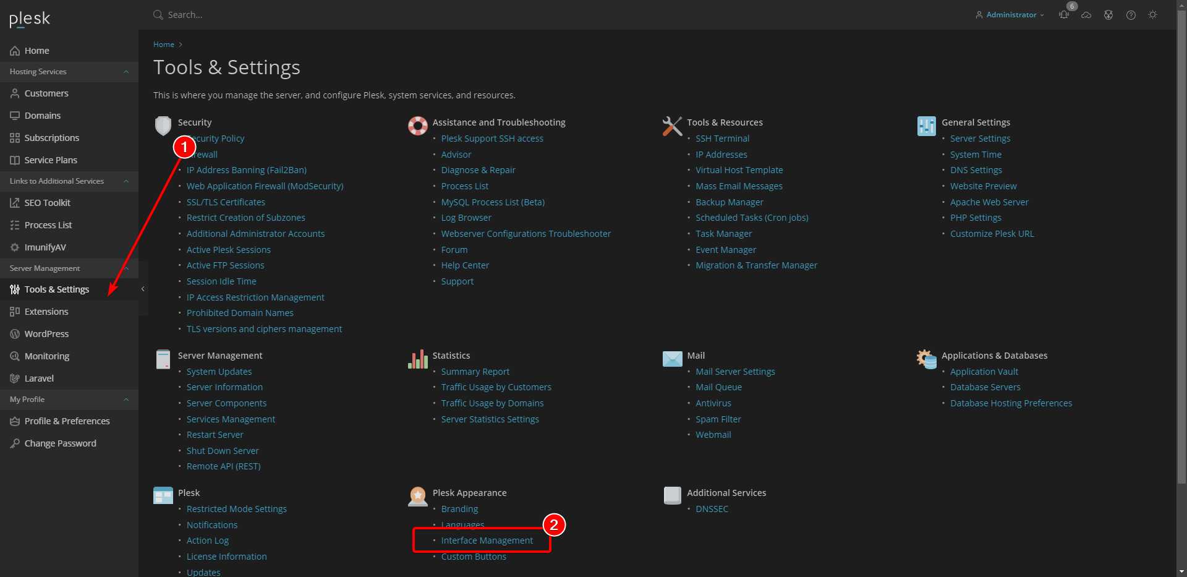
Task: Open Web Application Firewall (ModSecurity)
Action: coord(265,186)
